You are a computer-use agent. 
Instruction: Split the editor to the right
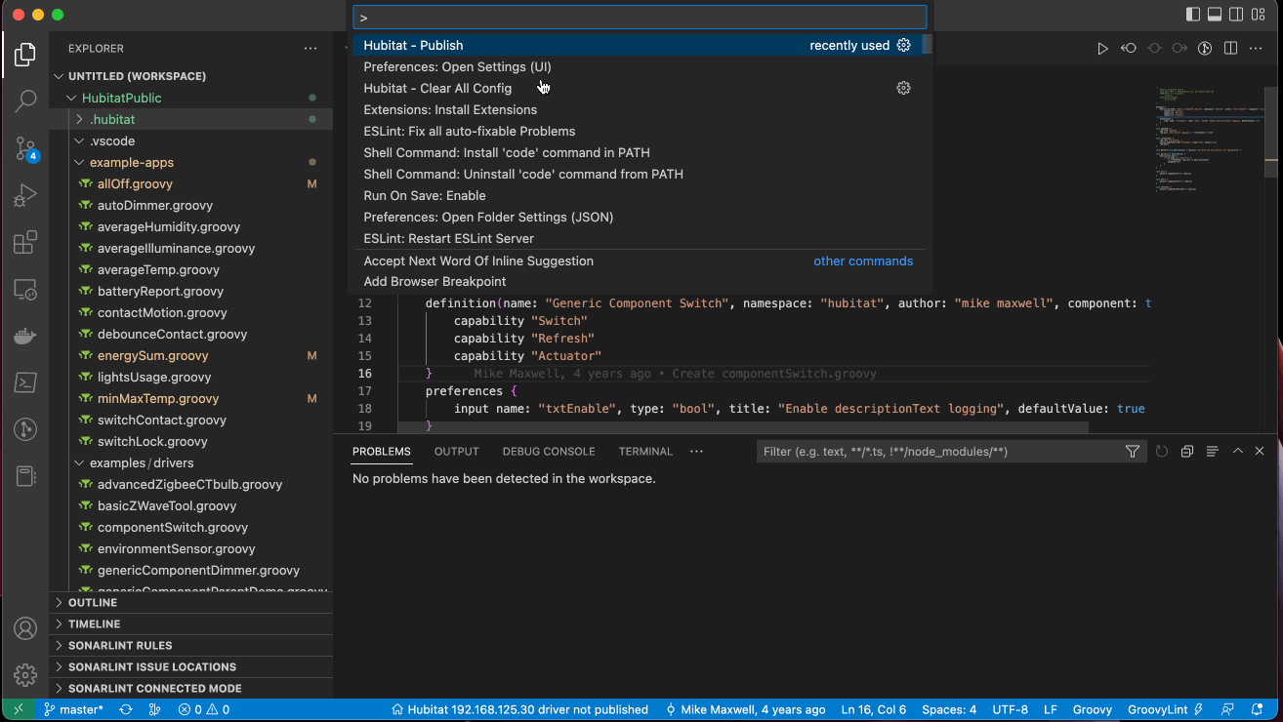[1230, 48]
